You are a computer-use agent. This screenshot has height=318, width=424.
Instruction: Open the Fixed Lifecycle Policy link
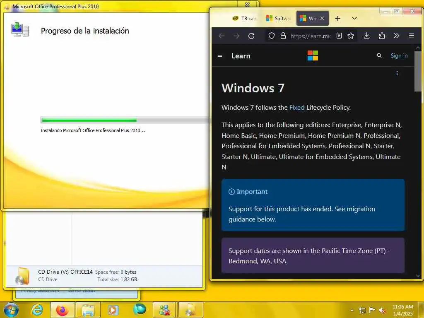pyautogui.click(x=296, y=107)
